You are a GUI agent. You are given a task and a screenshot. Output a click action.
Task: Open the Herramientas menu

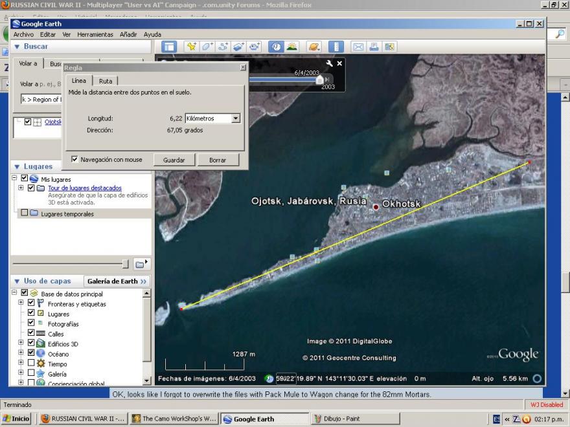(95, 34)
